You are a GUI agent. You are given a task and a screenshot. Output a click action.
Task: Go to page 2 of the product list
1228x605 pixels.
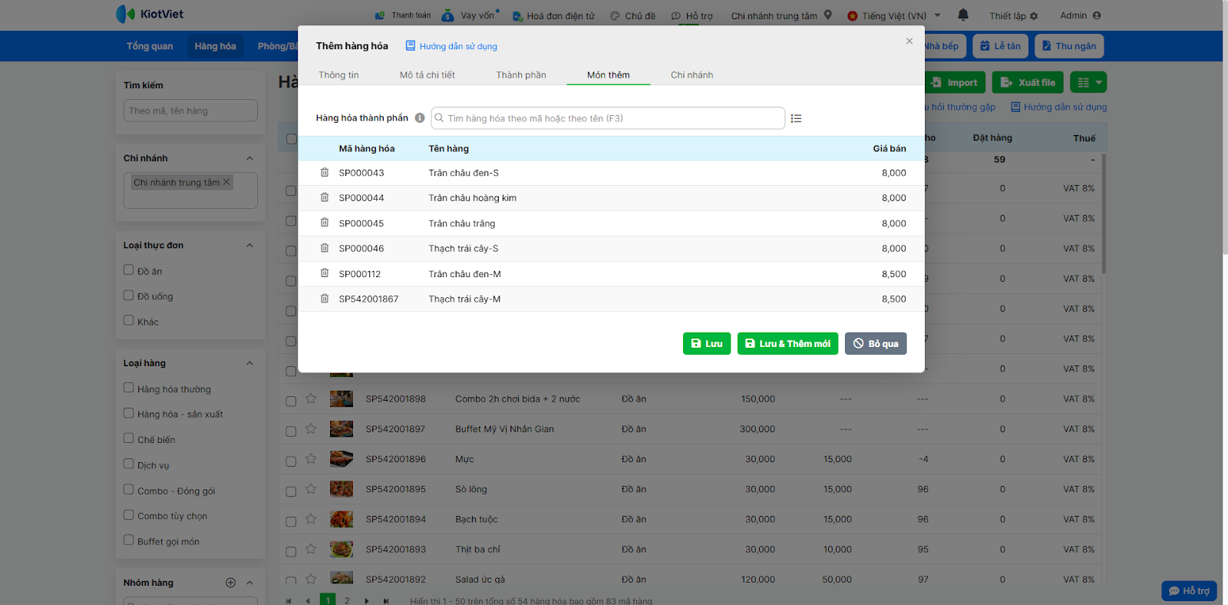click(x=347, y=600)
